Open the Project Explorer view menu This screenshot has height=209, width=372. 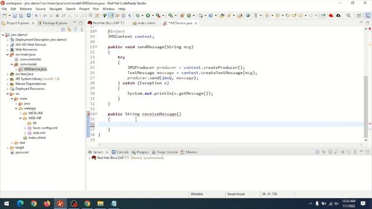point(82,30)
